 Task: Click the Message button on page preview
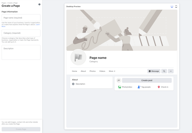(154, 71)
